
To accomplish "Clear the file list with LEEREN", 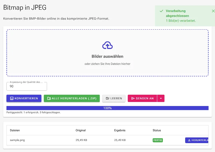I will pyautogui.click(x=114, y=98).
